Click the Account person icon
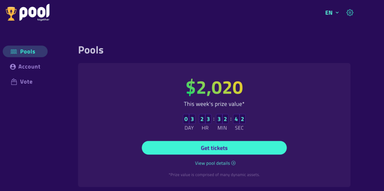Viewport: 384px width, 191px height. tap(13, 67)
